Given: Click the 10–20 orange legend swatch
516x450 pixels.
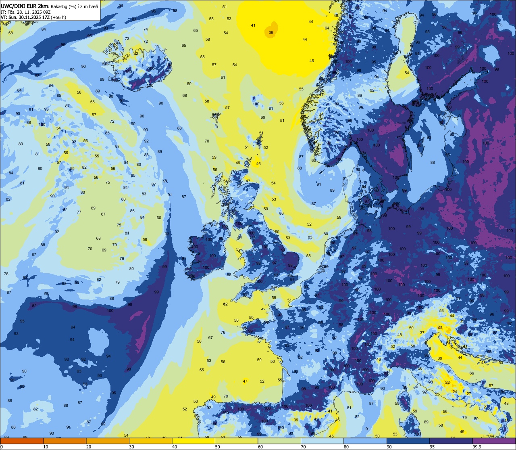Looking at the screenshot, I should 64,441.
